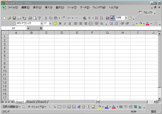Open the zoom percentage dropdown
Screen dimensions: 162x114
pyautogui.click(x=126, y=18)
